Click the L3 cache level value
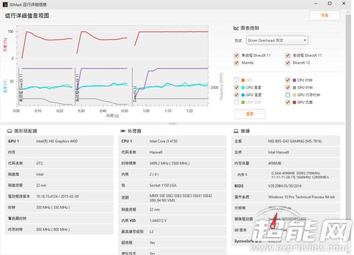This screenshot has width=354, height=255. [151, 232]
